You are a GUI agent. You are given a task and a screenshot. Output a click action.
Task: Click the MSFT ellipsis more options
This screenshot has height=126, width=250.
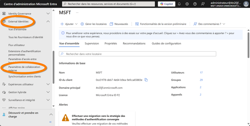[77, 12]
